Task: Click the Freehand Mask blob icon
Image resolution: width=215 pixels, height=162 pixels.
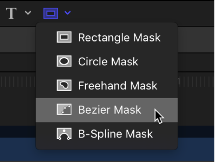Action: [x=64, y=85]
